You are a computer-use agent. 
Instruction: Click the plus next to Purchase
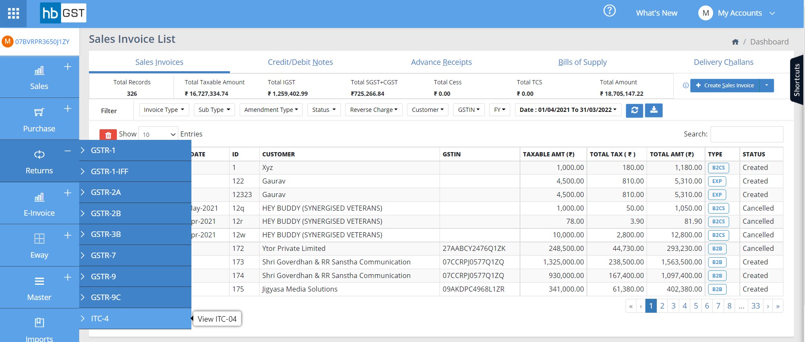point(67,108)
